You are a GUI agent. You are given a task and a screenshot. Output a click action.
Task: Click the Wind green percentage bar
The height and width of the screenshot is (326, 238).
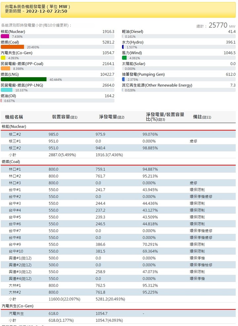coord(124,58)
